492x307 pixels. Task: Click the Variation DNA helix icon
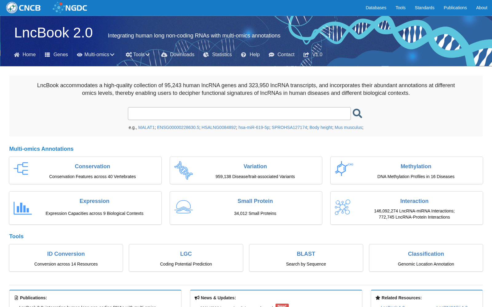[184, 170]
